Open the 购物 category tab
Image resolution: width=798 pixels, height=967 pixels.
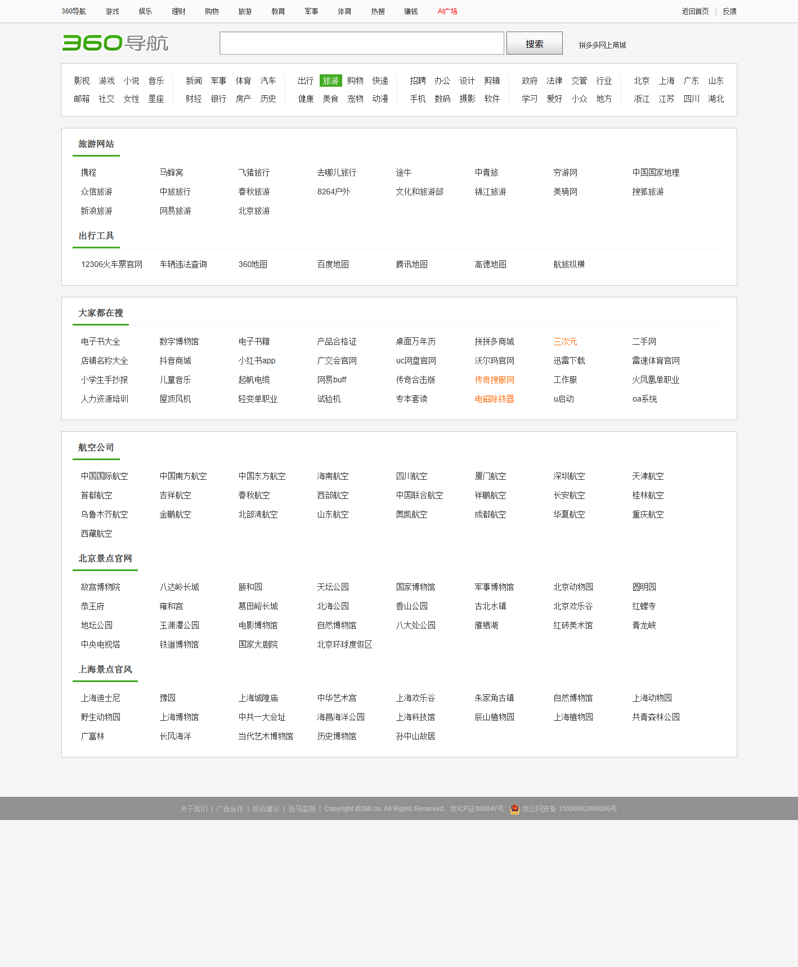(355, 81)
